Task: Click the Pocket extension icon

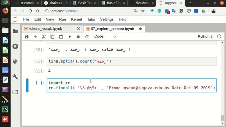Action: tap(189, 11)
